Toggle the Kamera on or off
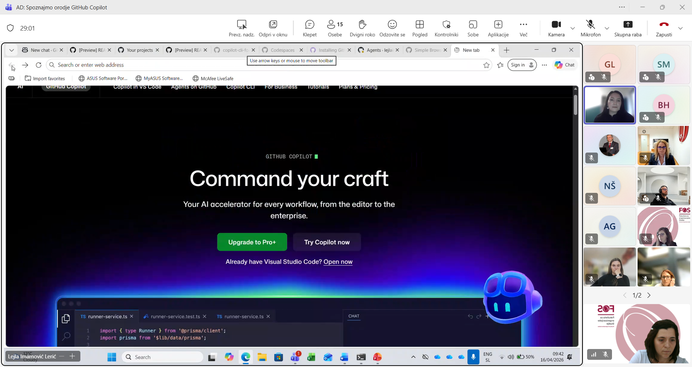 556,28
